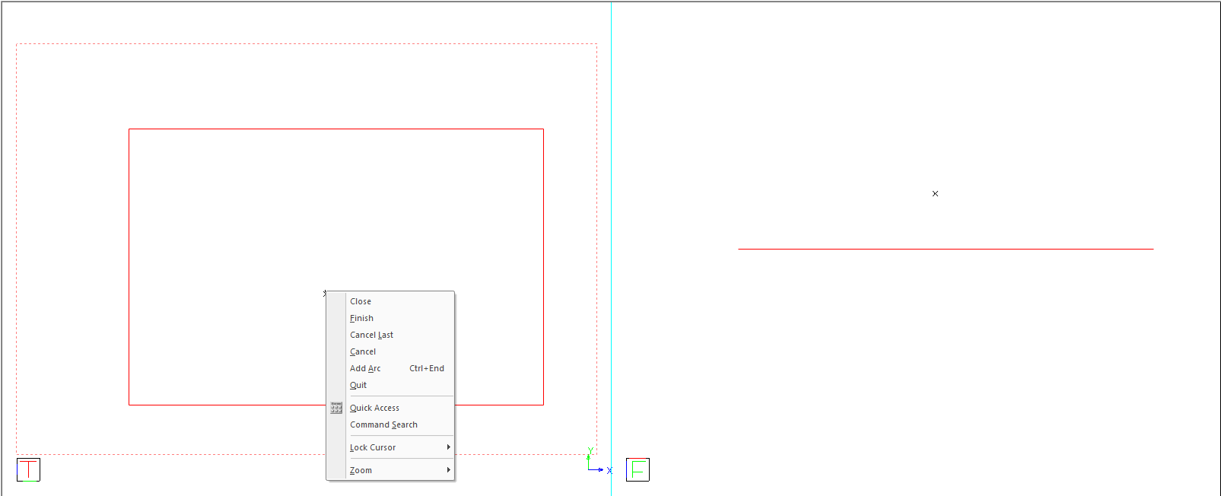1221x496 pixels.
Task: Open Command Search from the menu
Action: coord(383,424)
